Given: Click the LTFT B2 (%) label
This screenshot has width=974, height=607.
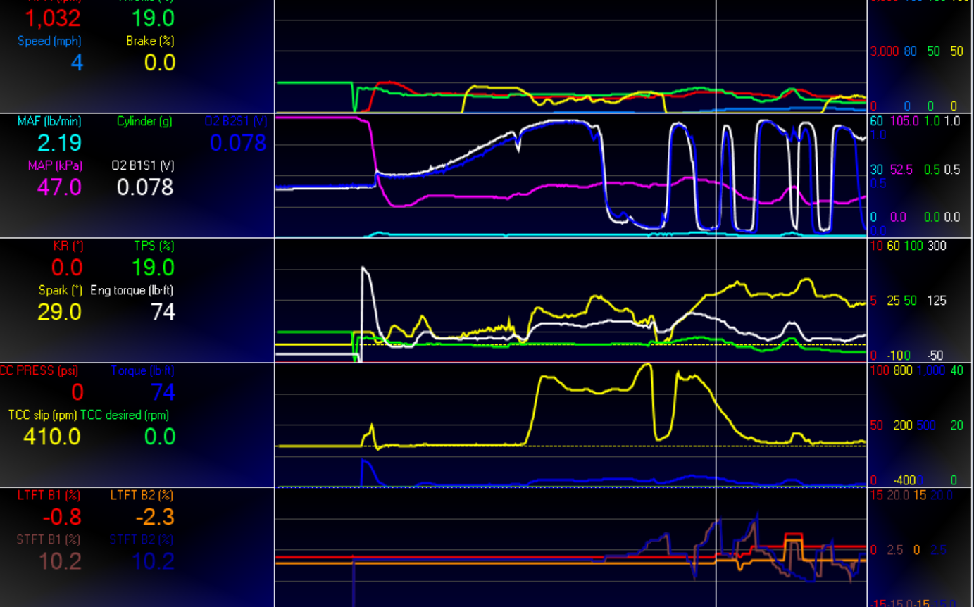Looking at the screenshot, I should click(142, 495).
